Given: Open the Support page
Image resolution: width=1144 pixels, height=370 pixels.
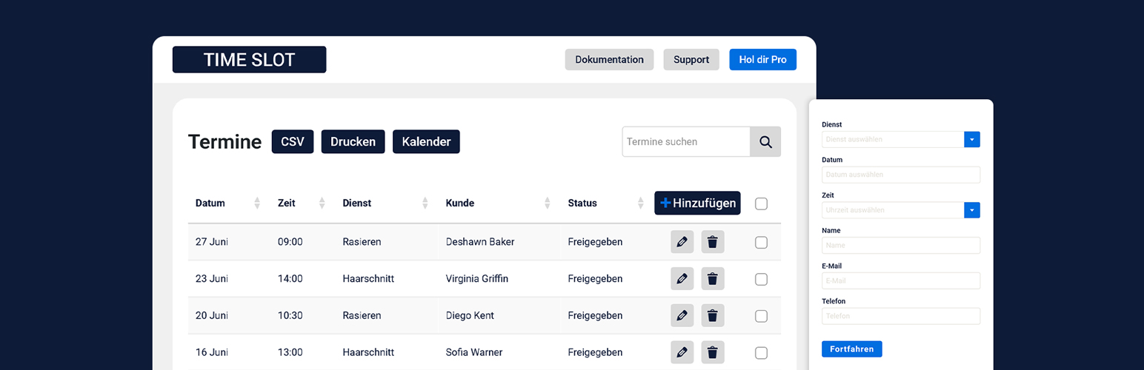Looking at the screenshot, I should 691,59.
